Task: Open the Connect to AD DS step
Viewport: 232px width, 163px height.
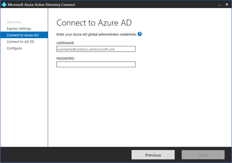Action: [21, 42]
